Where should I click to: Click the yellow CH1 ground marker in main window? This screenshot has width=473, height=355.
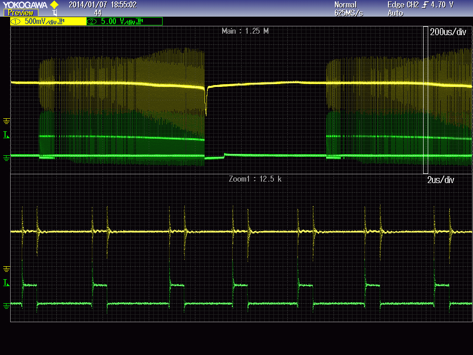coord(6,121)
